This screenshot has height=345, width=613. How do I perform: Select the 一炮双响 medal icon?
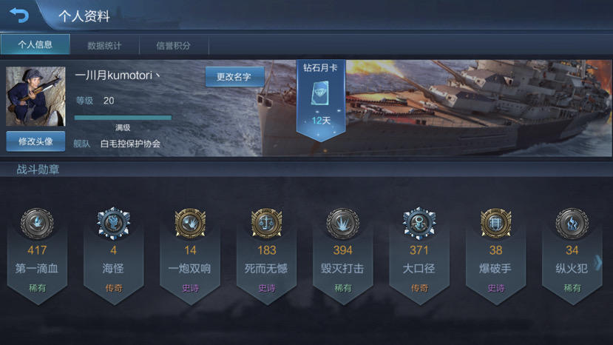[x=190, y=224]
